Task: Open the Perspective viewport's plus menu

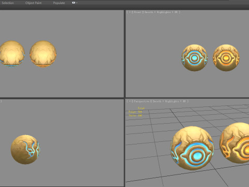Action: click(130, 101)
